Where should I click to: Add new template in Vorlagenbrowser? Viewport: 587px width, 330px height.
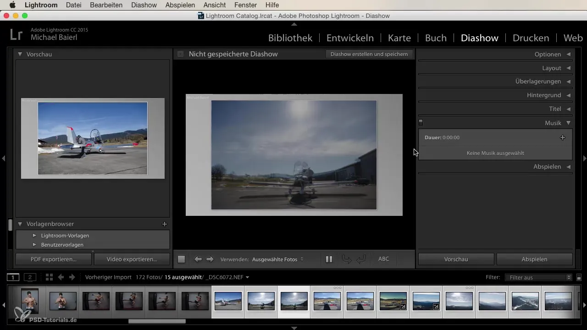click(165, 224)
